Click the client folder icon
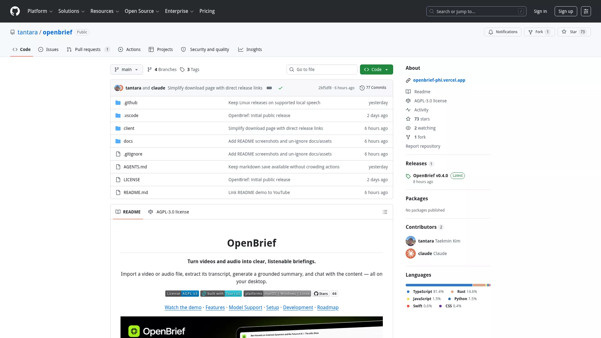 (118, 128)
